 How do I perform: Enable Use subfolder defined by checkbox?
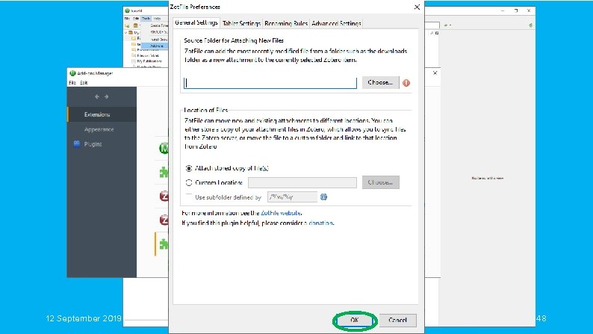(x=189, y=197)
